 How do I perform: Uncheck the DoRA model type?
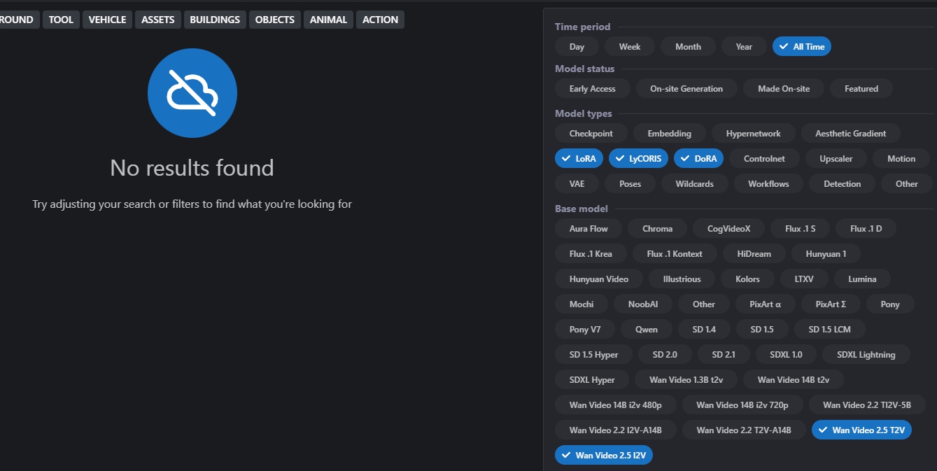coord(699,159)
